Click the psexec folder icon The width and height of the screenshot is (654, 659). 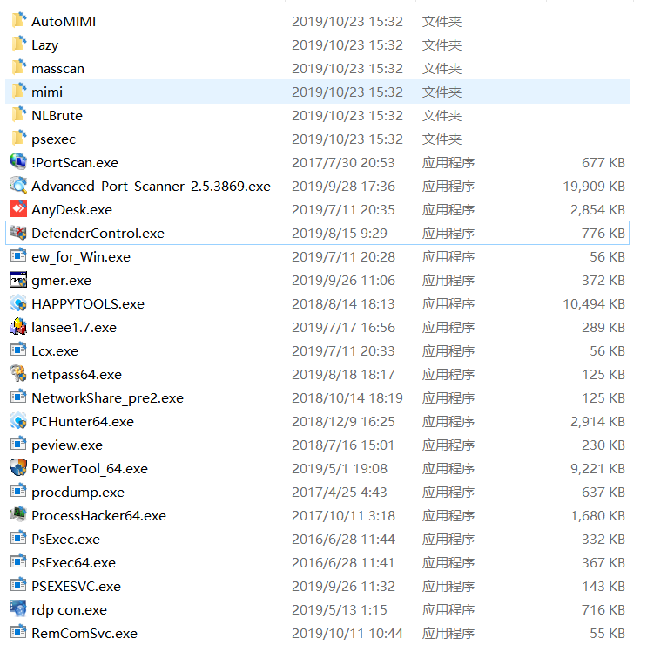click(18, 139)
